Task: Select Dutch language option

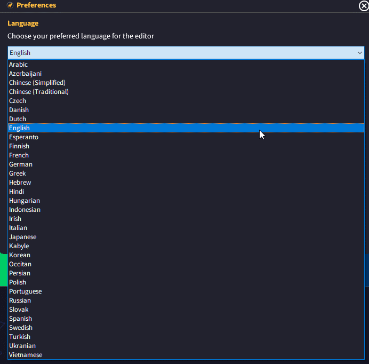Action: pos(186,118)
